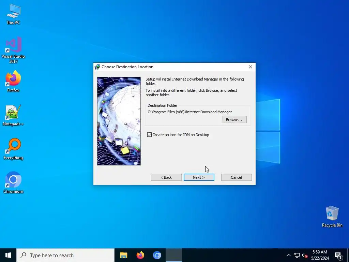Click the taskbar clock and date

click(x=320, y=255)
